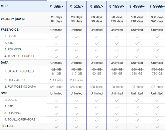Screen dimensions: 165x130
Task: Click SMS To All Operators checkmark under ₹999
Action: [97, 120]
